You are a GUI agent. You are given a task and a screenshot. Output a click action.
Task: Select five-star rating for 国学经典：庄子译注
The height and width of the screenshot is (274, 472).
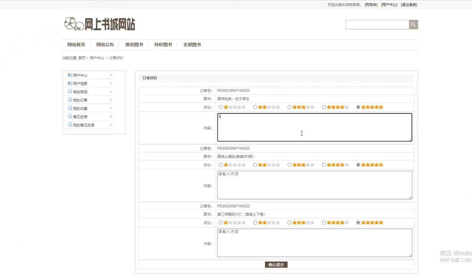click(x=358, y=107)
